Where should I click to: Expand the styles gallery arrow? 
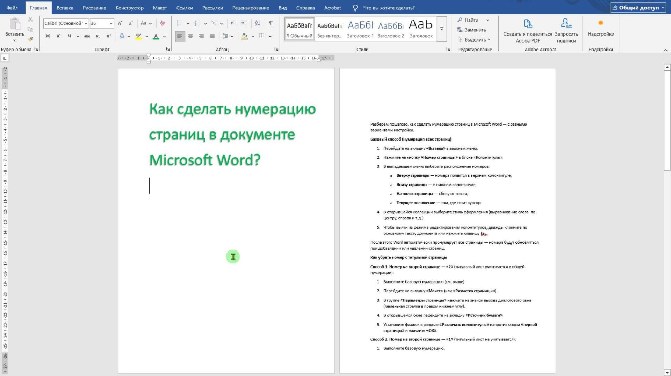(442, 29)
